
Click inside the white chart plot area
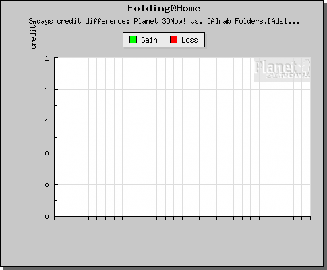coord(183,137)
